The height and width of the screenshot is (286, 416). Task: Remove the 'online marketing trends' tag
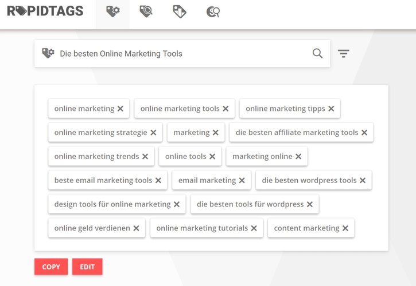pos(145,157)
